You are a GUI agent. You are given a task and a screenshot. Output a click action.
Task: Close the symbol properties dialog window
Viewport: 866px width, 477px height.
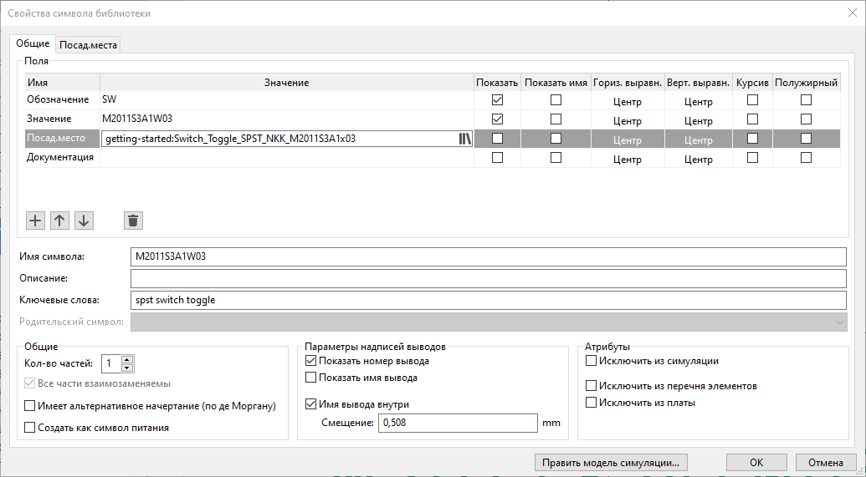[852, 13]
